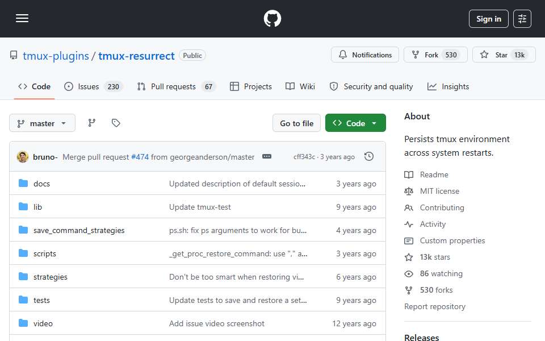The image size is (545, 341).
Task: Open commit '_get_proc_restore_command: use'
Action: coord(238,253)
